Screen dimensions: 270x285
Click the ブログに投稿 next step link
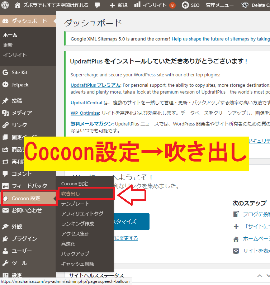[256, 214]
